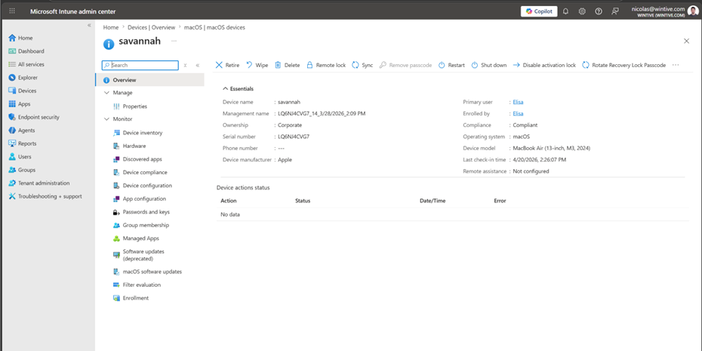This screenshot has height=351, width=702.
Task: Click the Remote lock action
Action: (x=326, y=66)
